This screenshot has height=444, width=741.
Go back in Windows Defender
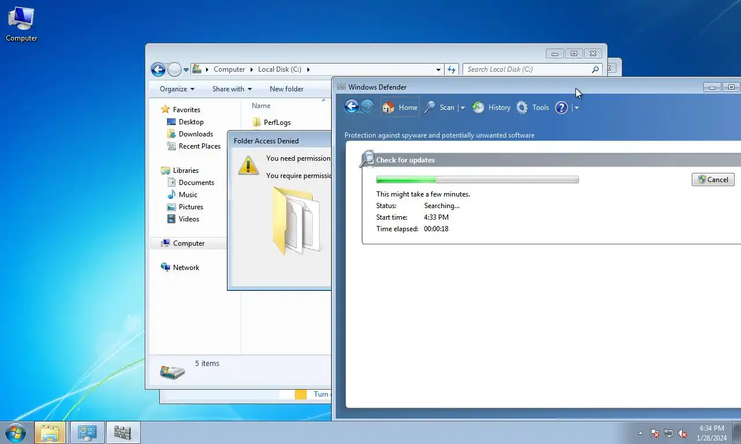point(351,106)
